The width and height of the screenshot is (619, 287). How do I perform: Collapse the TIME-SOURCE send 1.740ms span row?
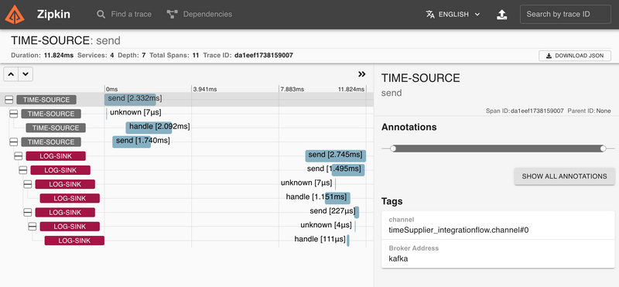[14, 142]
